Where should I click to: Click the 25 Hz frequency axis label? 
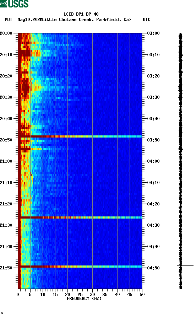(80, 295)
